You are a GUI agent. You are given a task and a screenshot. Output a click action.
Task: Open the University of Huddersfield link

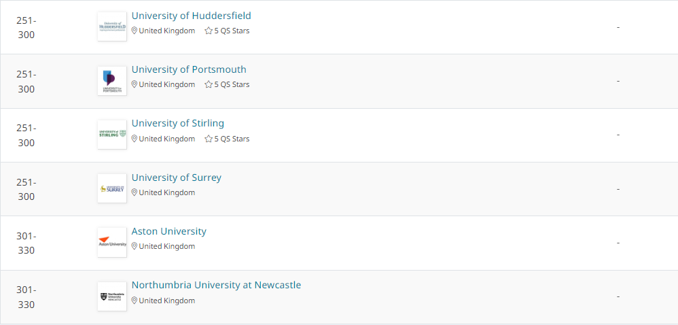[x=191, y=16]
